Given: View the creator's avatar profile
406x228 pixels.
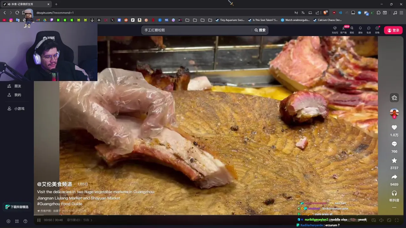Looking at the screenshot, I should [394, 112].
